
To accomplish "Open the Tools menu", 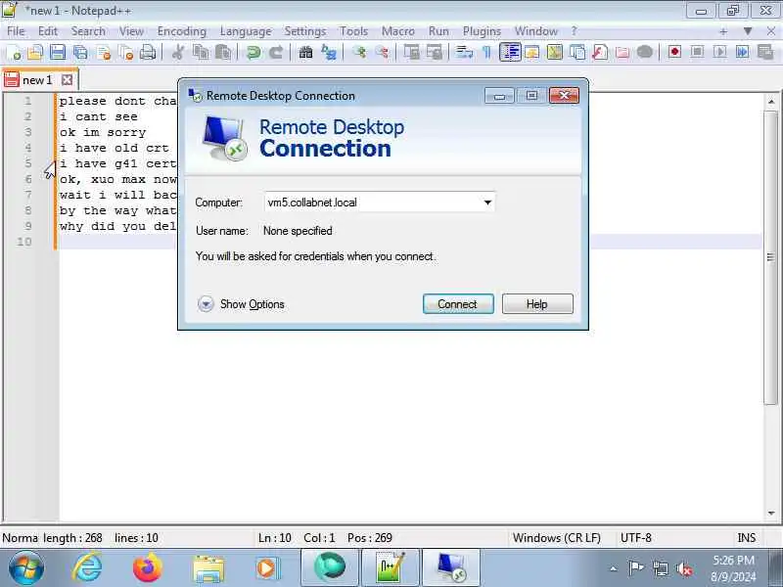I will (353, 31).
